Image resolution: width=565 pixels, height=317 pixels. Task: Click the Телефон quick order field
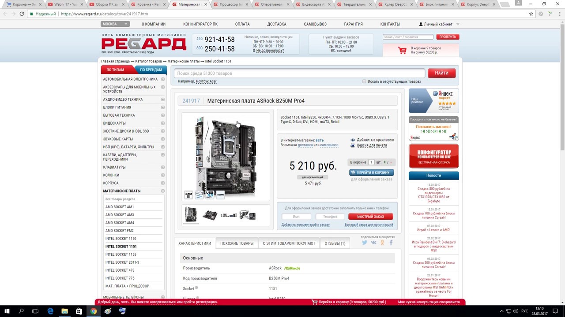tap(330, 217)
